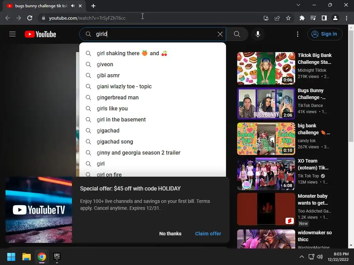
Task: Open the Bugs Bunny Challenge video thumbnail
Action: pyautogui.click(x=266, y=104)
